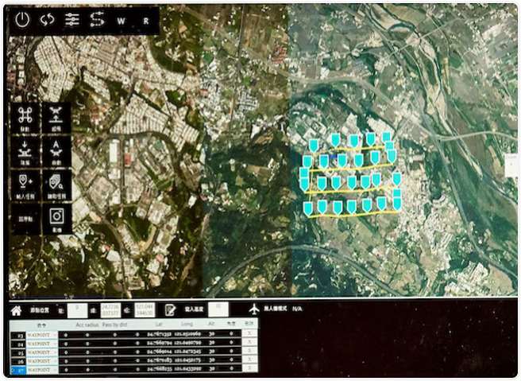This screenshot has width=521, height=381.
Task: Click the return-to-home text button
Action: click(x=25, y=216)
